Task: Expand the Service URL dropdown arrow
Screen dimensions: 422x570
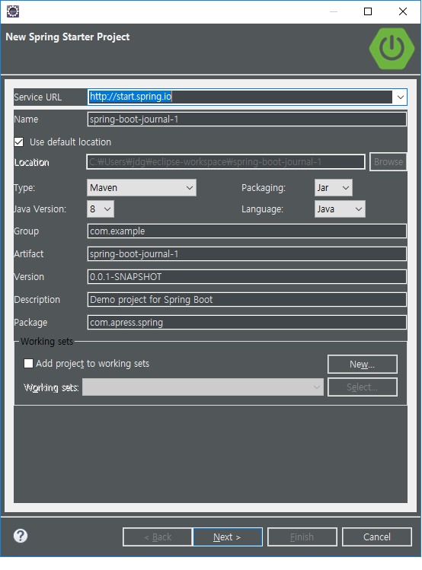Action: click(400, 97)
